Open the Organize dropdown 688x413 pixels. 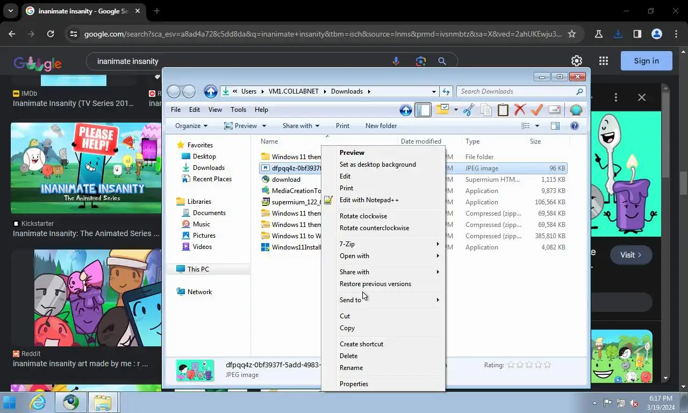pyautogui.click(x=191, y=126)
